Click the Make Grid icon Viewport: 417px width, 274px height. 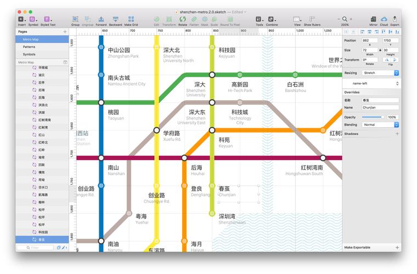[x=131, y=19]
